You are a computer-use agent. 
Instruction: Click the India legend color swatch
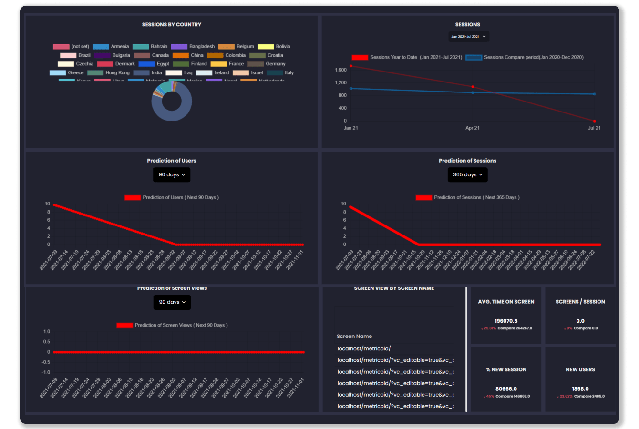click(141, 73)
